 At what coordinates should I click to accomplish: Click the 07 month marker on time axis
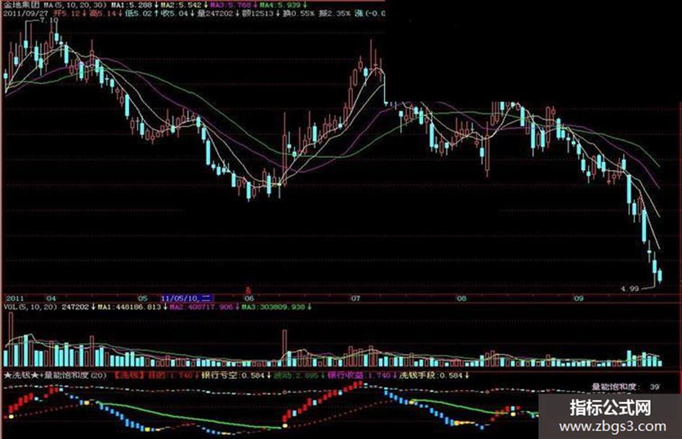[357, 298]
